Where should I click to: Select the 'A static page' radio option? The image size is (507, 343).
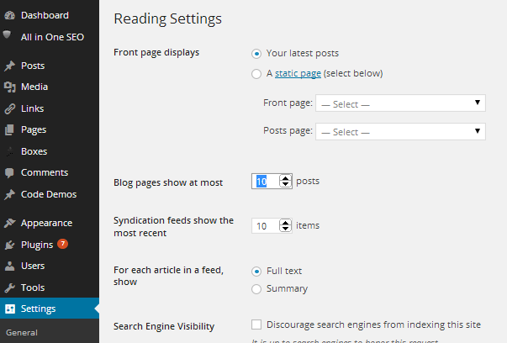point(256,74)
